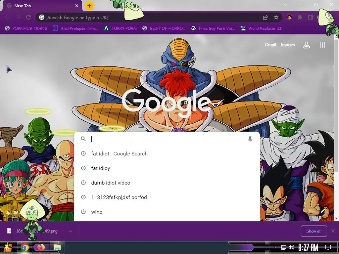Start voice search with the microphone icon
Viewport: 339px width, 254px height.
pyautogui.click(x=250, y=139)
